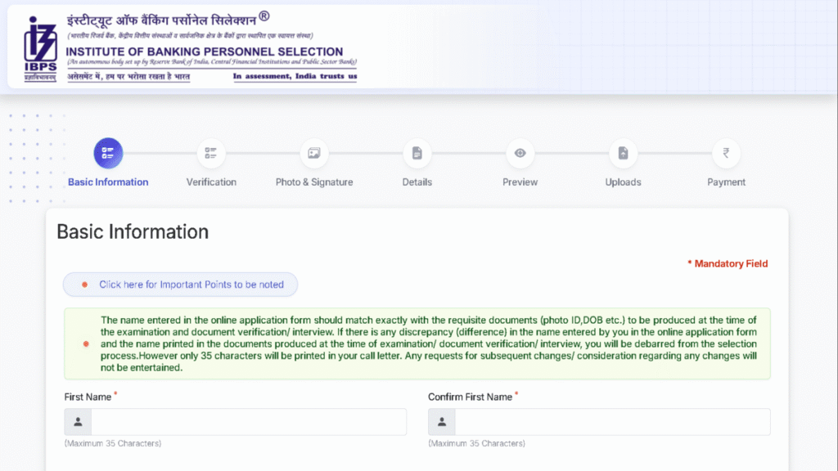Open the Uploads file step icon
The image size is (838, 471).
coord(623,153)
